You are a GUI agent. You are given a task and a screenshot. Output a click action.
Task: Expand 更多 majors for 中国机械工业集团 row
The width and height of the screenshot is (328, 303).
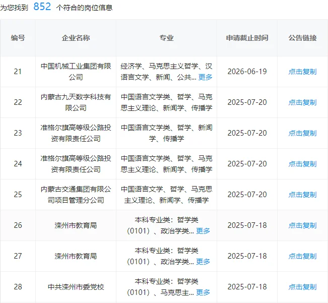coord(205,77)
